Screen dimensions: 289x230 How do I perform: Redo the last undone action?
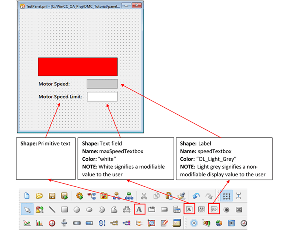[x=209, y=196]
